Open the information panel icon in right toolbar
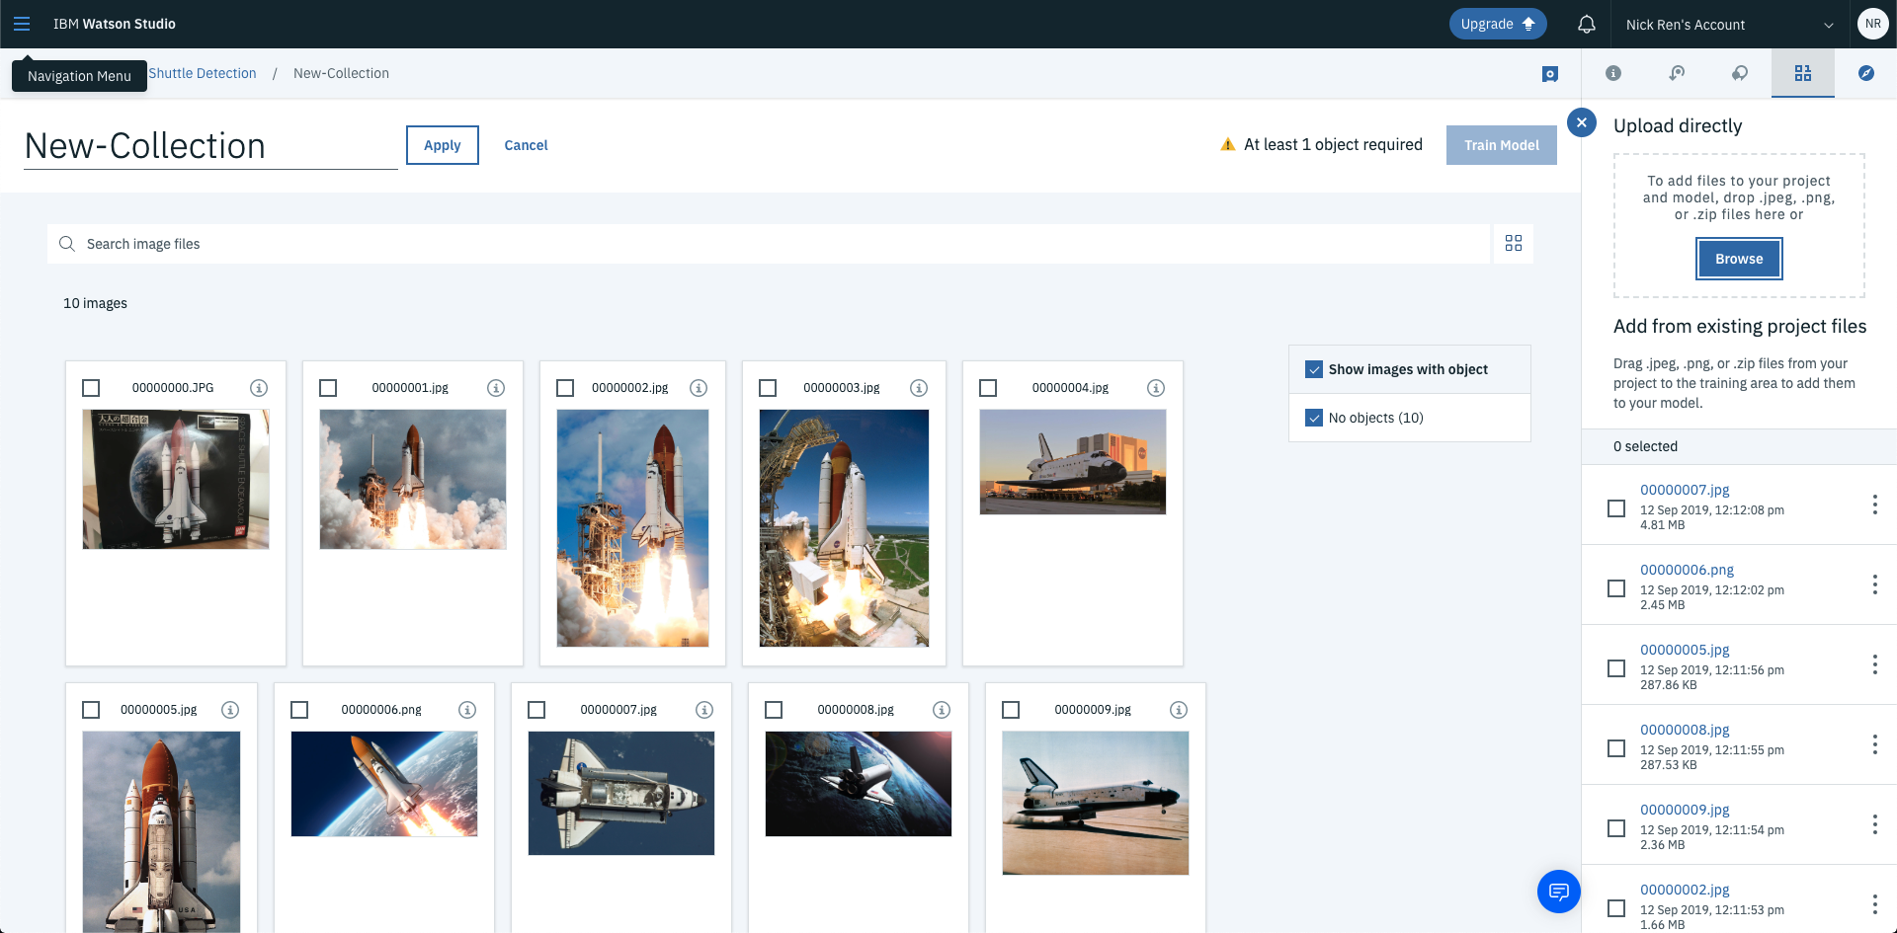 (x=1613, y=73)
